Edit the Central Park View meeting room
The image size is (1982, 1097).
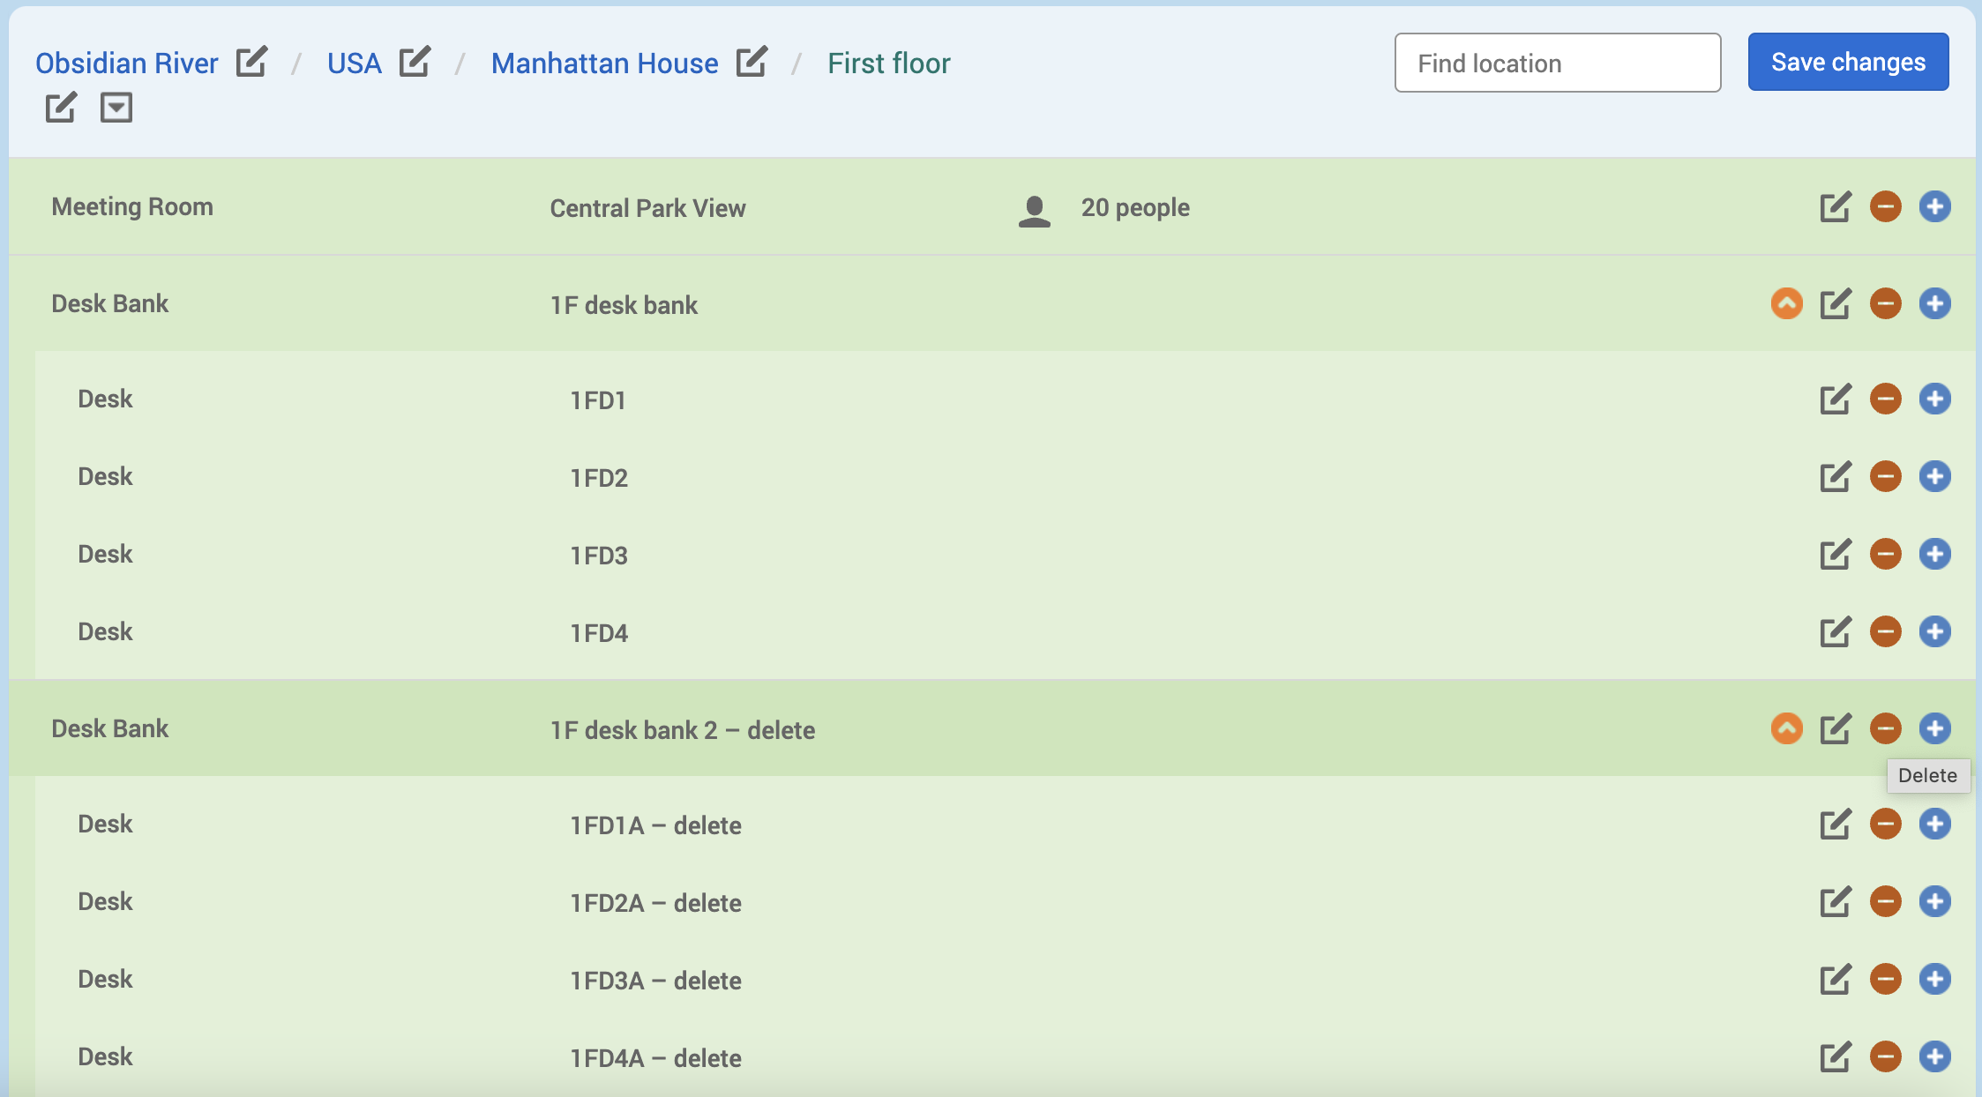click(1835, 207)
